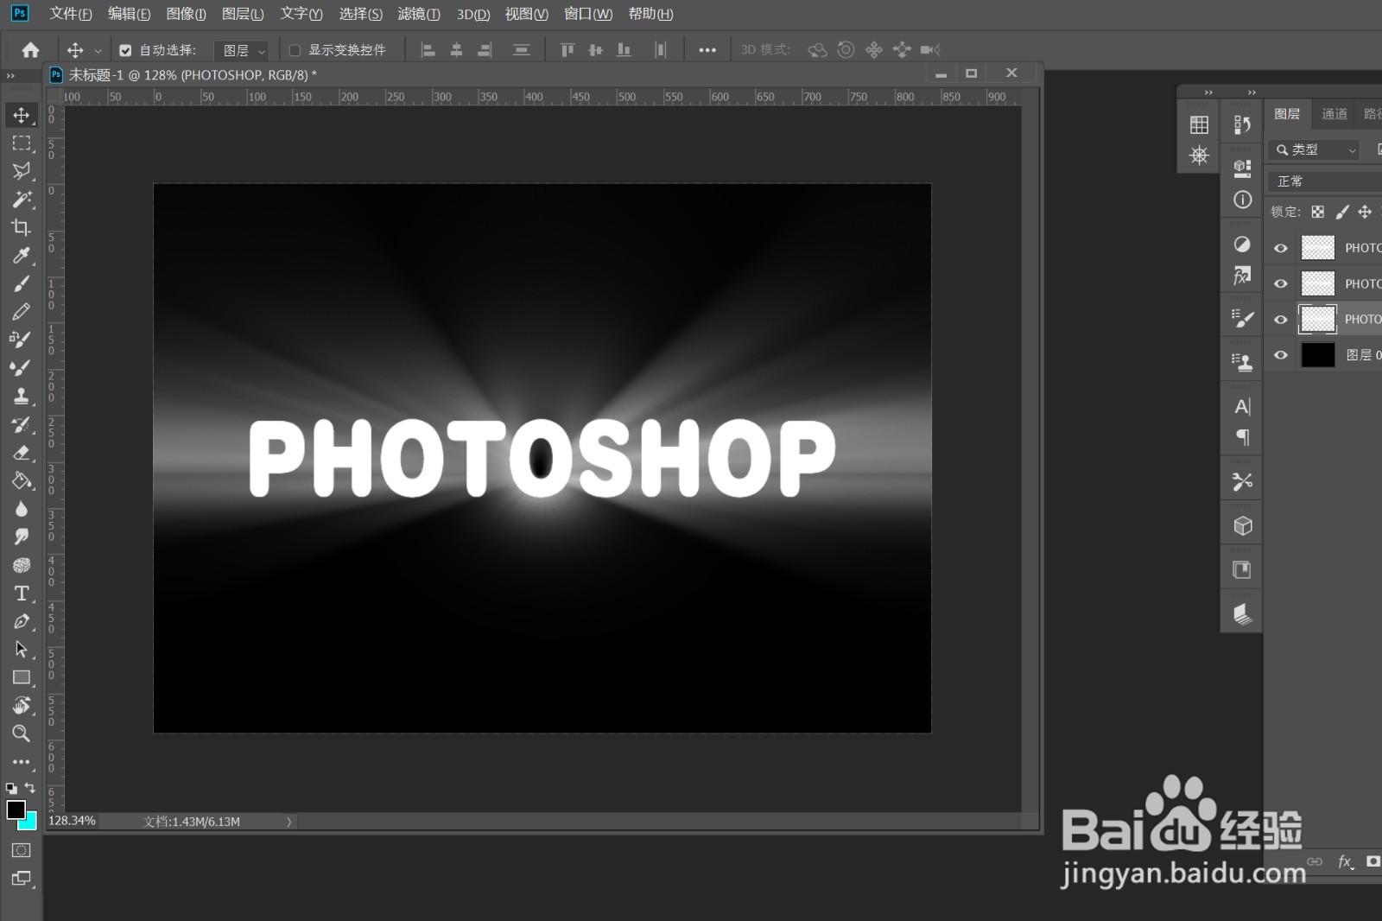
Task: Open the Info panel icon
Action: [1242, 200]
